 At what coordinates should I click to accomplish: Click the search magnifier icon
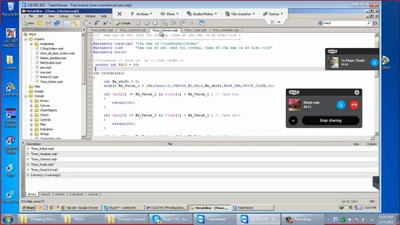(x=369, y=23)
